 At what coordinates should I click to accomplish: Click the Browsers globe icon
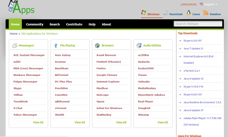pos(97,46)
